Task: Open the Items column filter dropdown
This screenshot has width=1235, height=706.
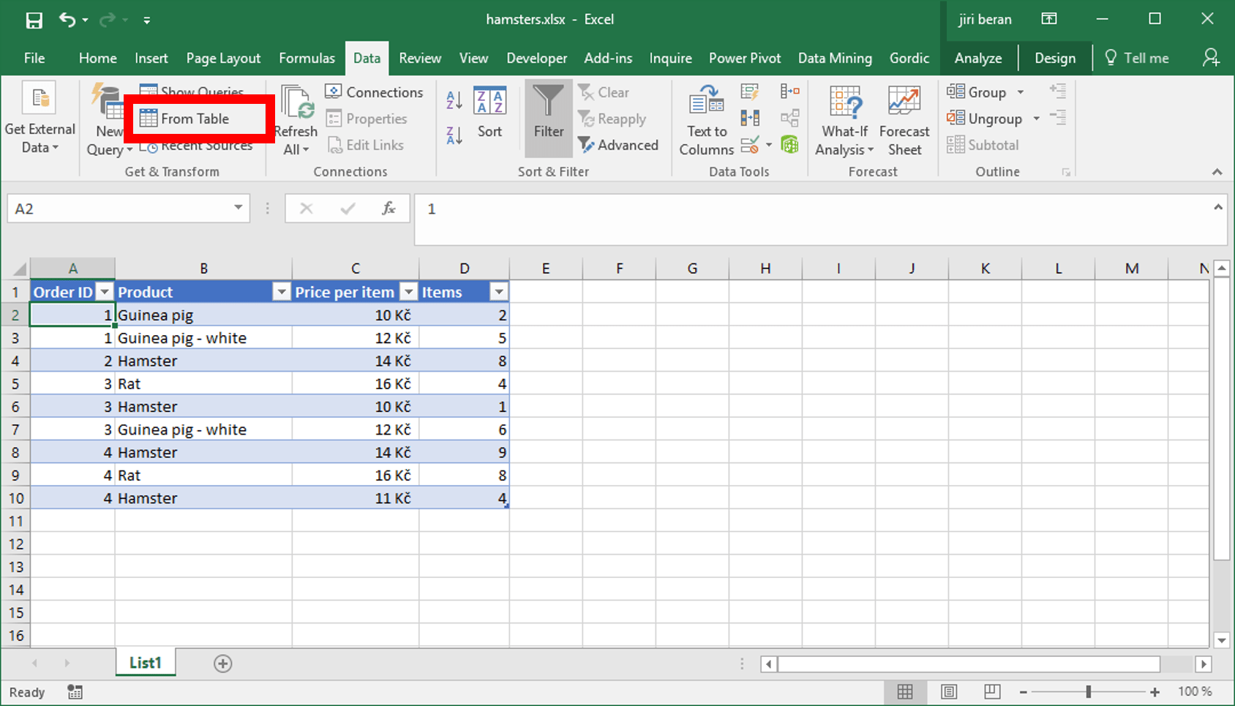Action: coord(499,293)
